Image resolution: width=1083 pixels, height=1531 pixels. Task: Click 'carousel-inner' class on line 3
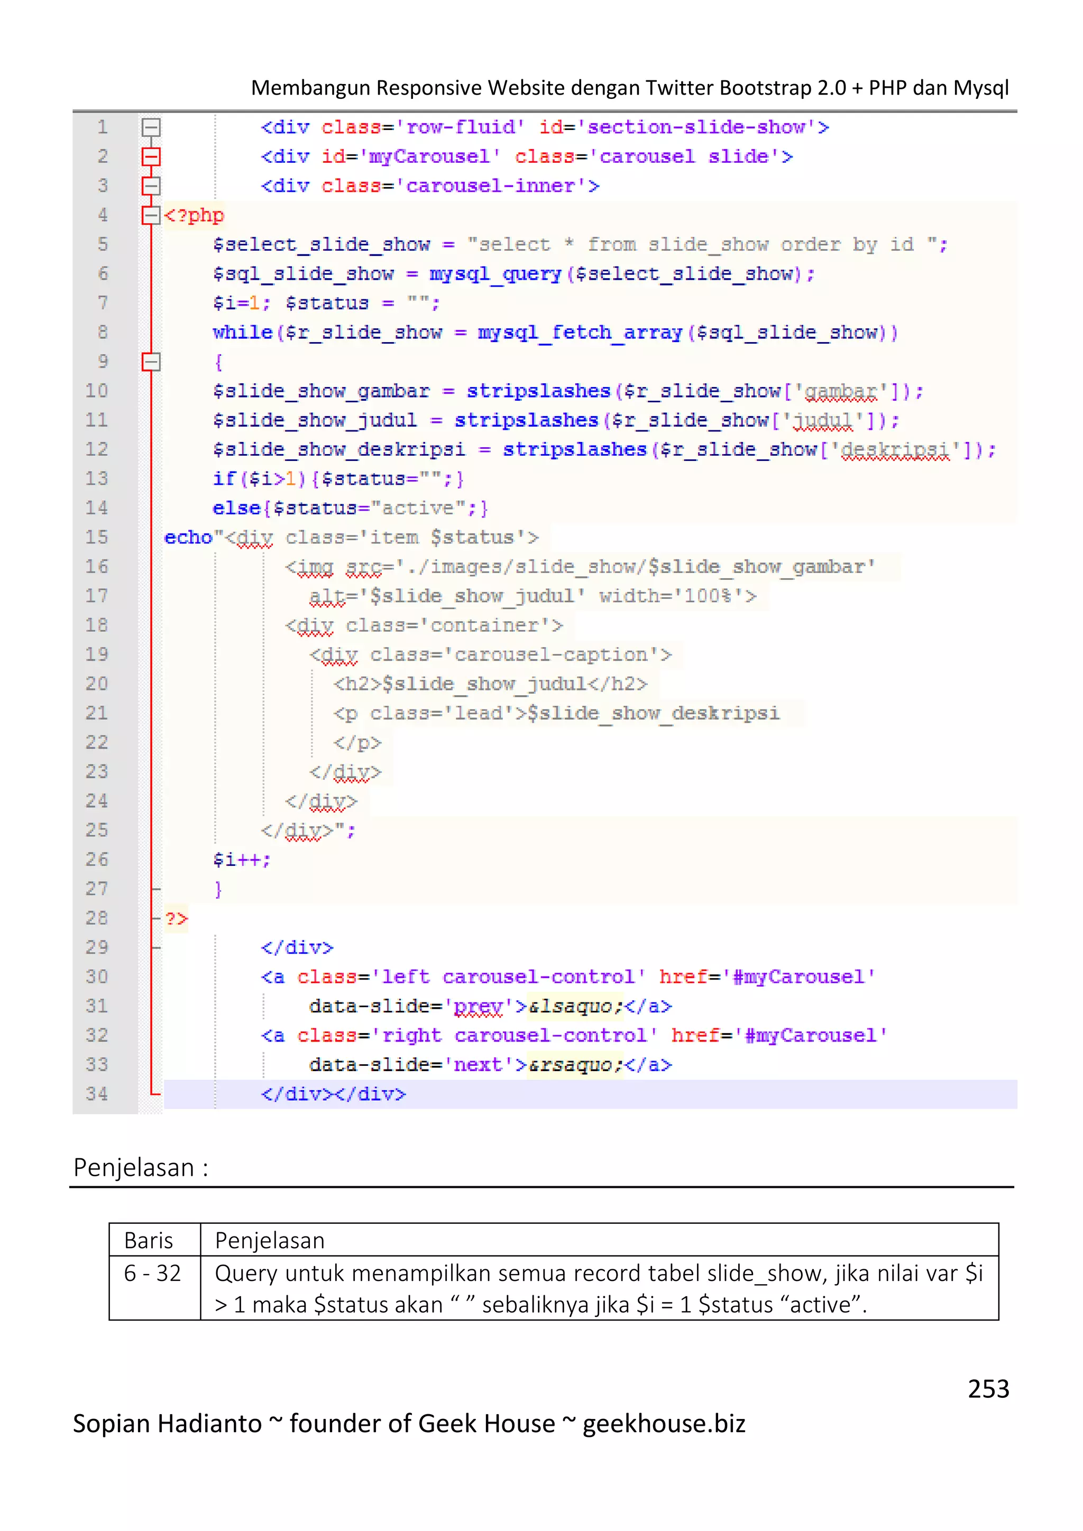coord(491,186)
